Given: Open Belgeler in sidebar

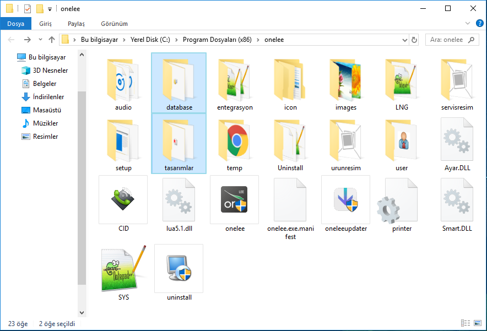Looking at the screenshot, I should [39, 84].
